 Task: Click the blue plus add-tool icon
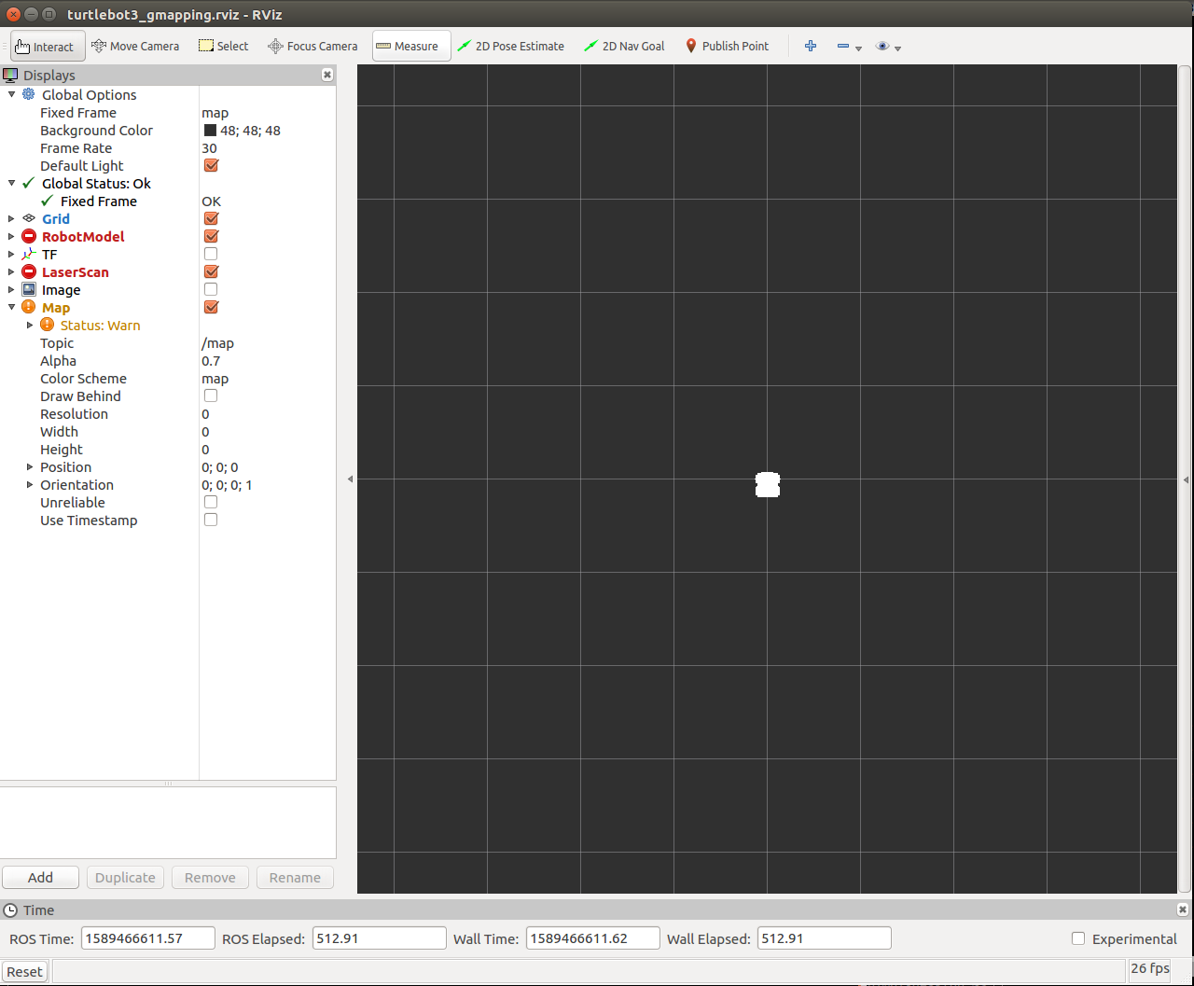coord(811,46)
